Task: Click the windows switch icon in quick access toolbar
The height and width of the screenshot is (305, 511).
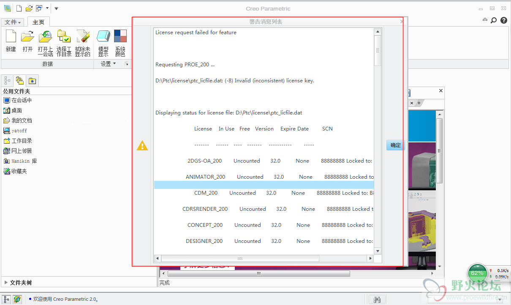Action: [x=39, y=8]
